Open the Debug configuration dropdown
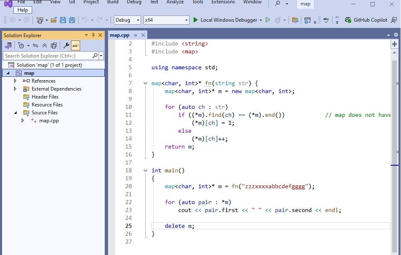 127,20
